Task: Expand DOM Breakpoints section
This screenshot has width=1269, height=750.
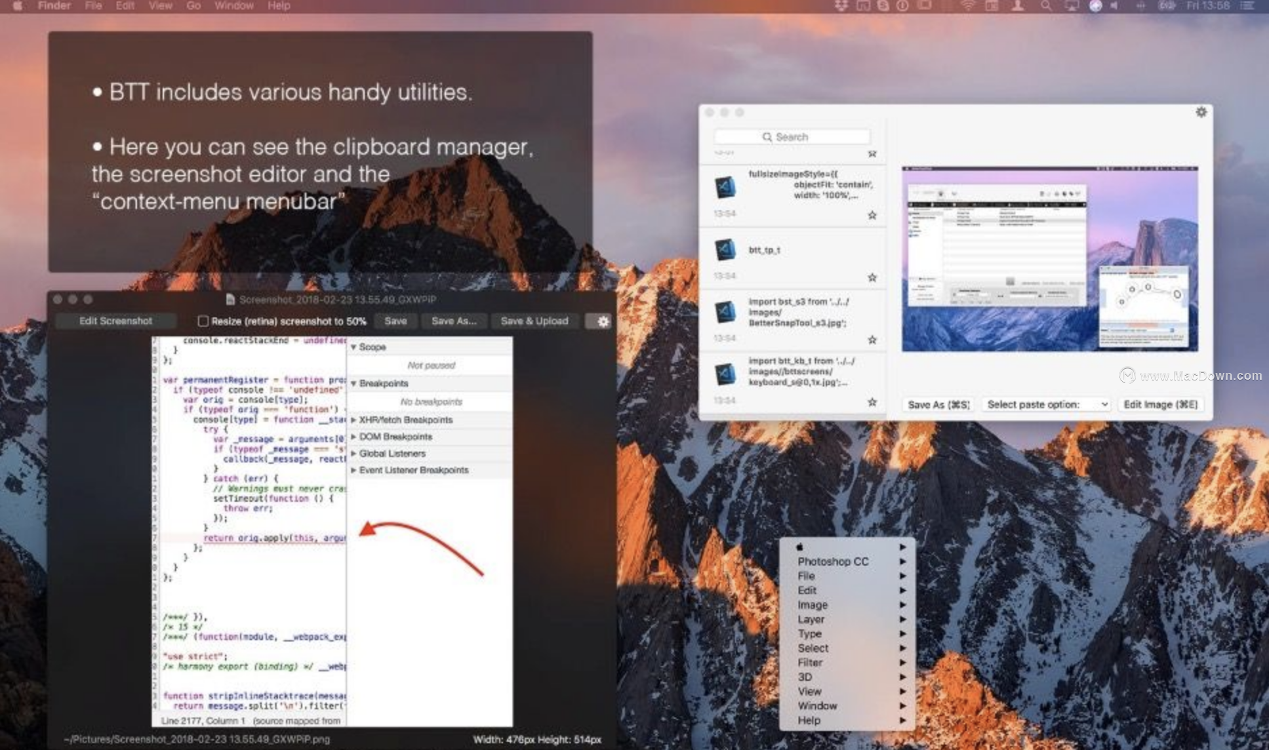Action: [x=353, y=437]
